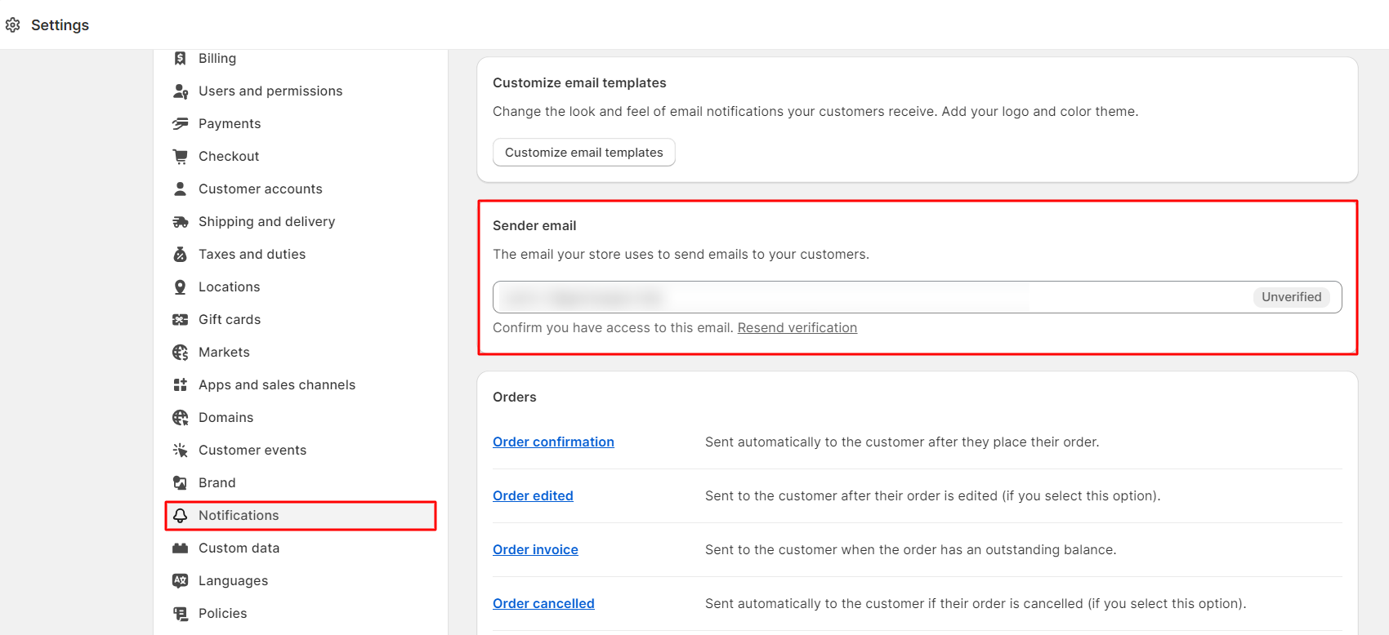Click the Notifications bell icon
Screen dimensions: 1389x635
[181, 516]
